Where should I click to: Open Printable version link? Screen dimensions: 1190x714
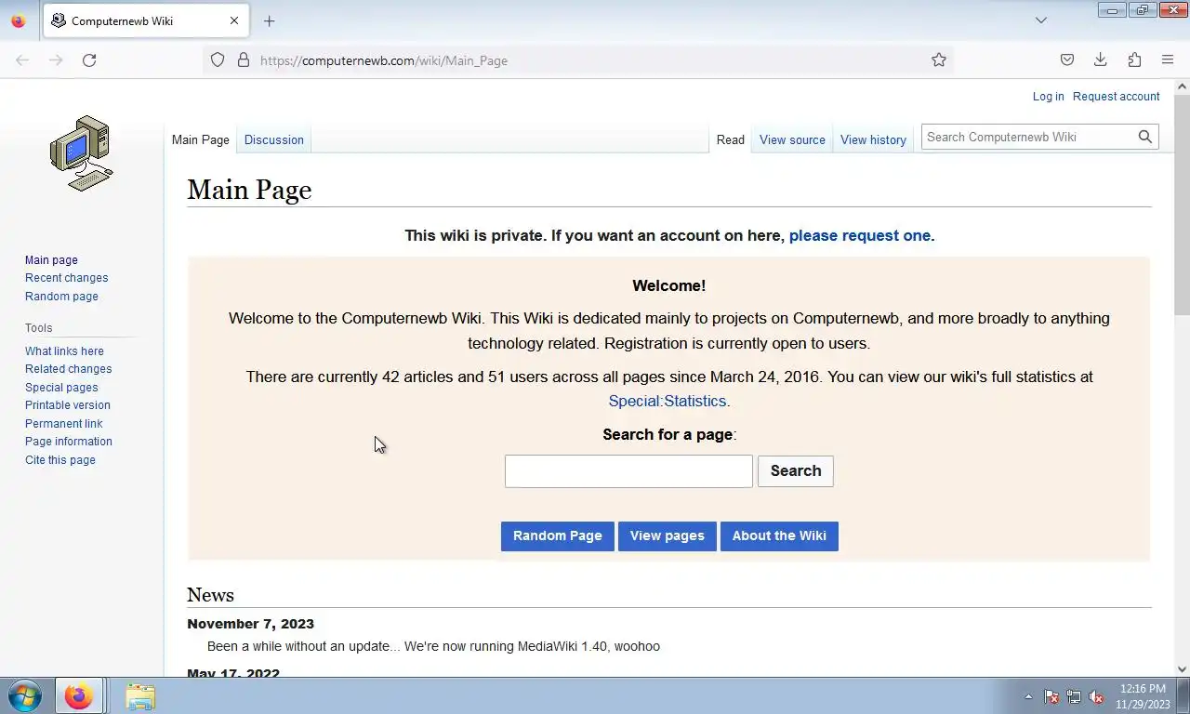68,405
